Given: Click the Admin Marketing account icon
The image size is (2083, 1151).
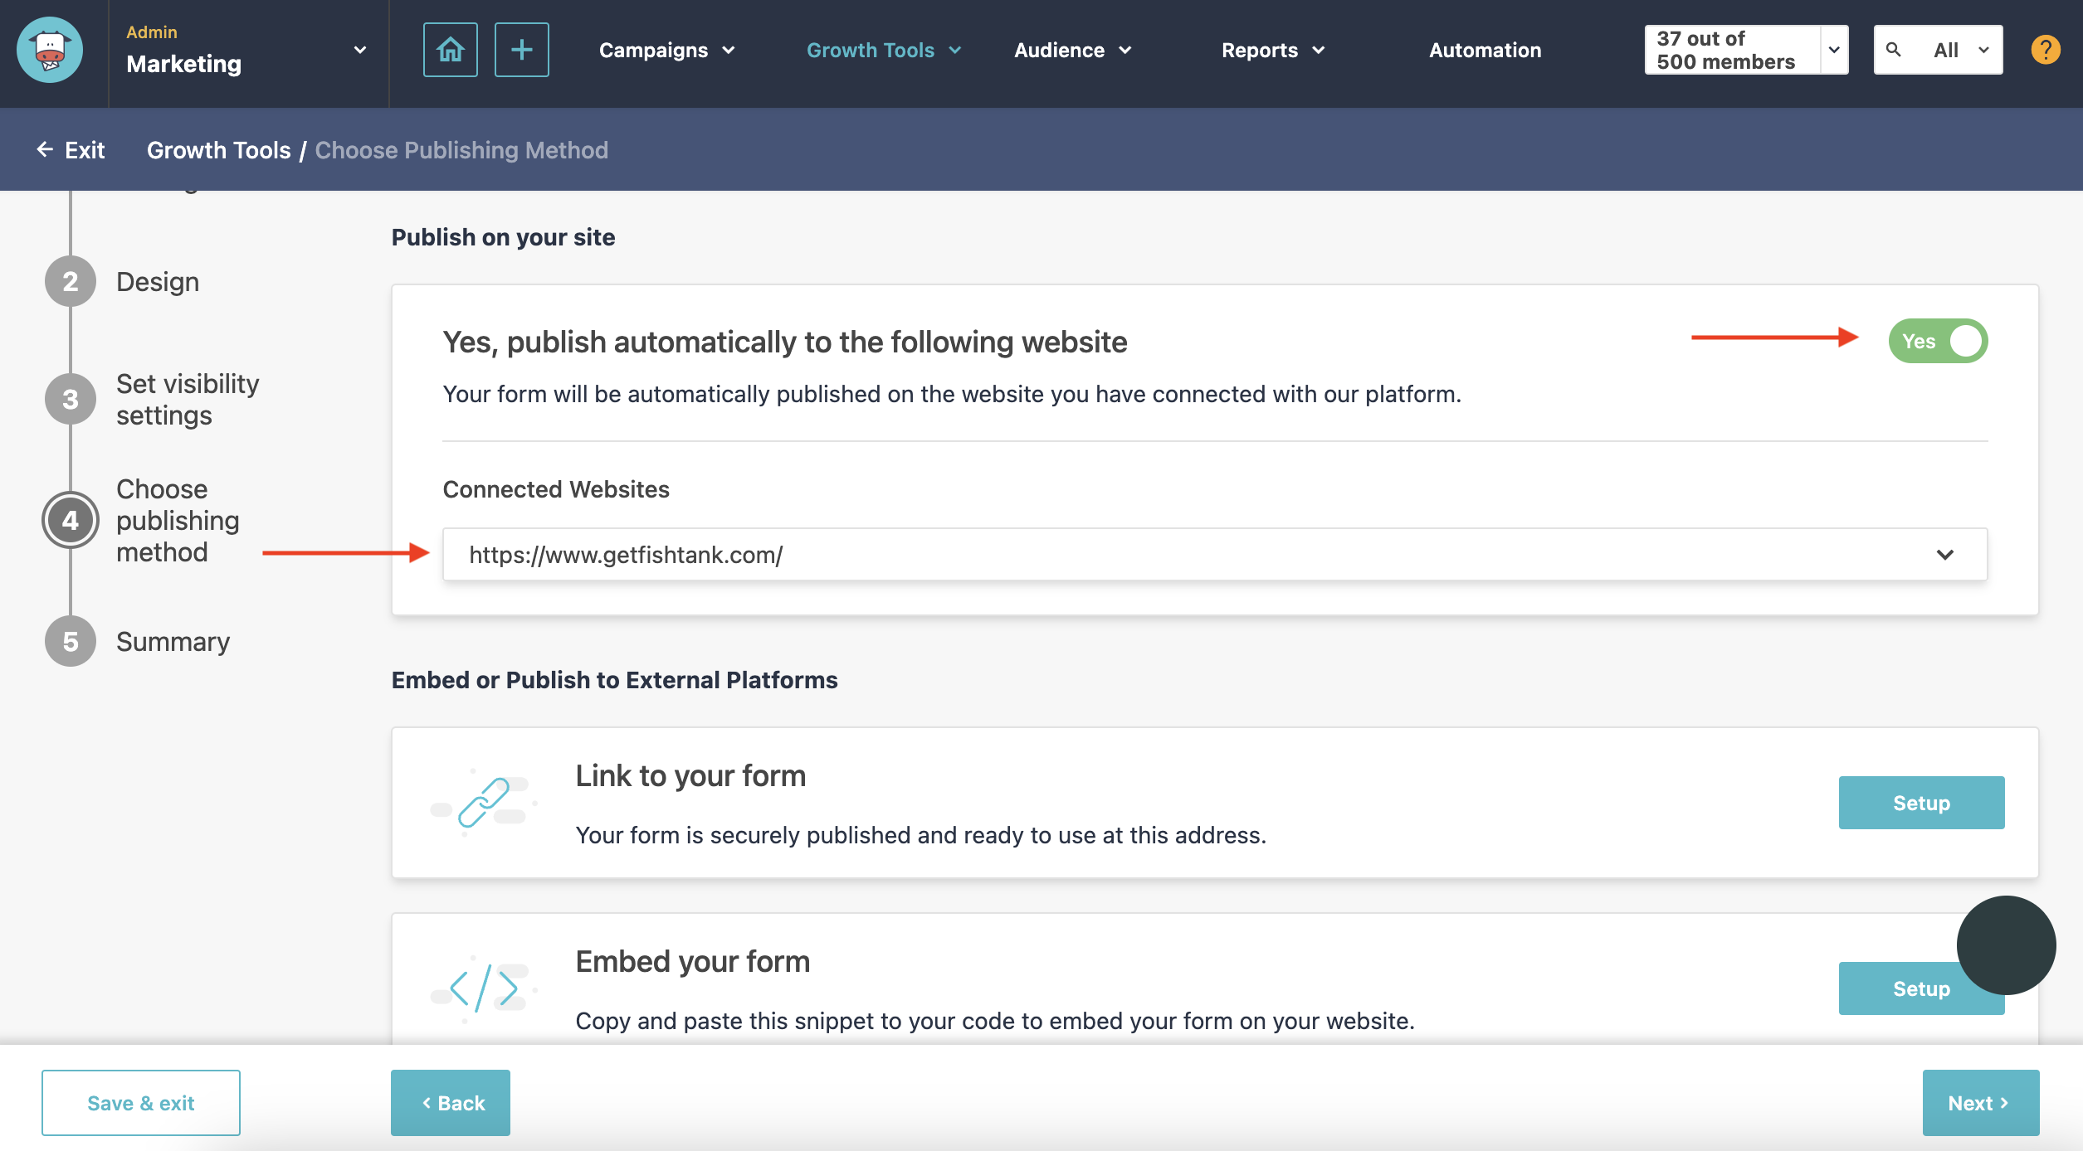Looking at the screenshot, I should 51,50.
